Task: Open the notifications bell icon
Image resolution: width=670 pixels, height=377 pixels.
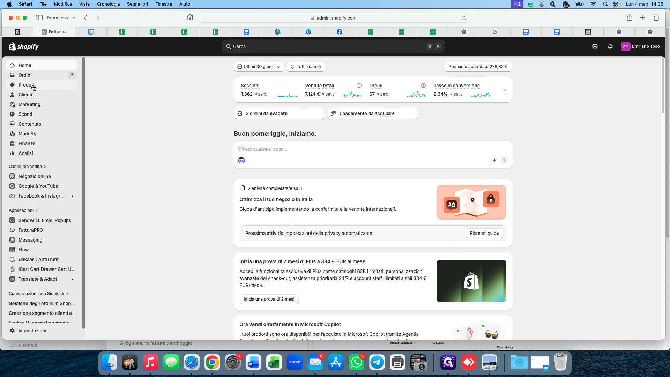Action: [x=610, y=46]
